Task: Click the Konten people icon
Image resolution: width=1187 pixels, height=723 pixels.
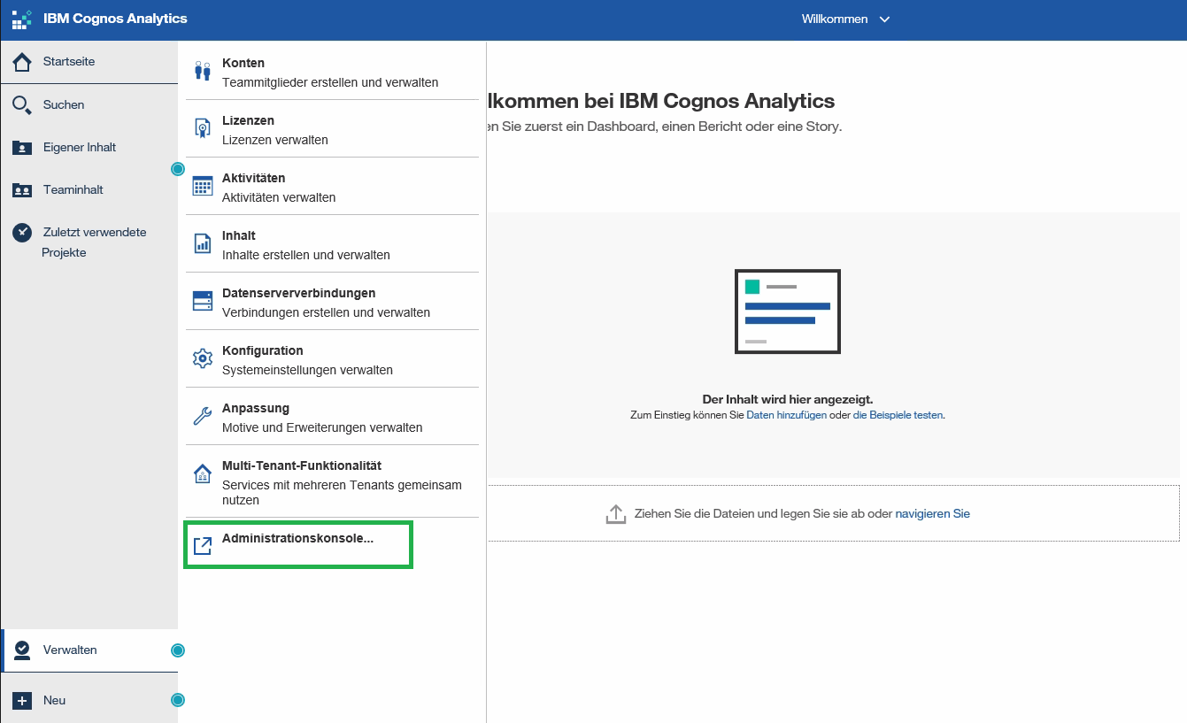Action: 203,71
